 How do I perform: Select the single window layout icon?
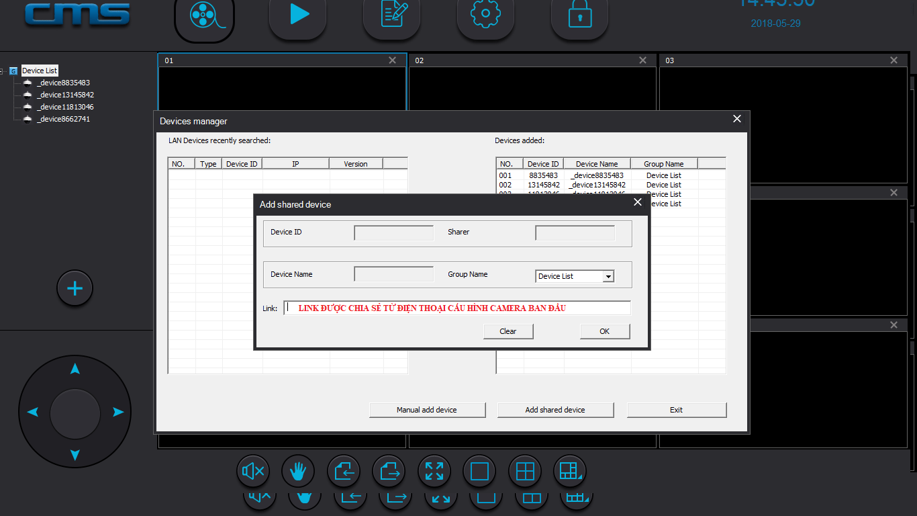(479, 472)
